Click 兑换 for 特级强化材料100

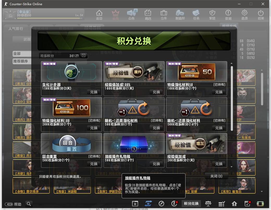click(94, 128)
